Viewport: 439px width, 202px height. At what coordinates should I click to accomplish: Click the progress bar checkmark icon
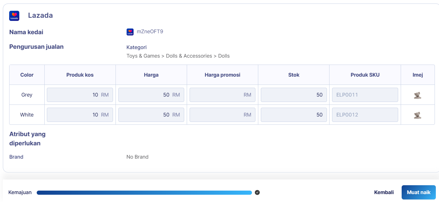click(257, 193)
